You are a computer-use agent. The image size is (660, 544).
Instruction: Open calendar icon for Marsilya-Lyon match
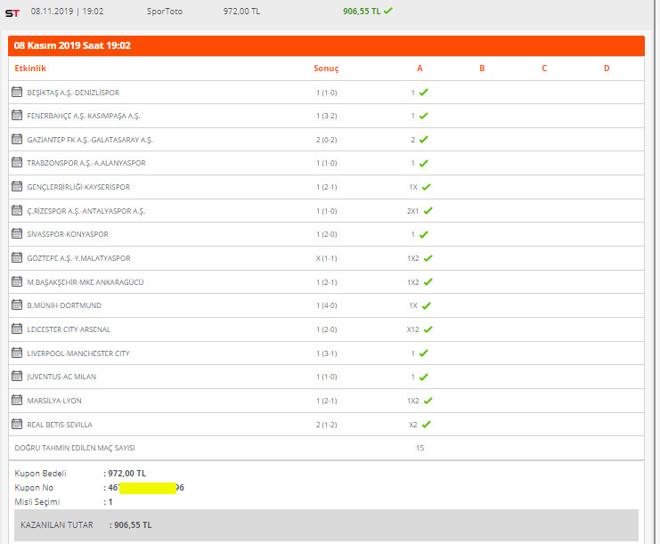tap(17, 400)
